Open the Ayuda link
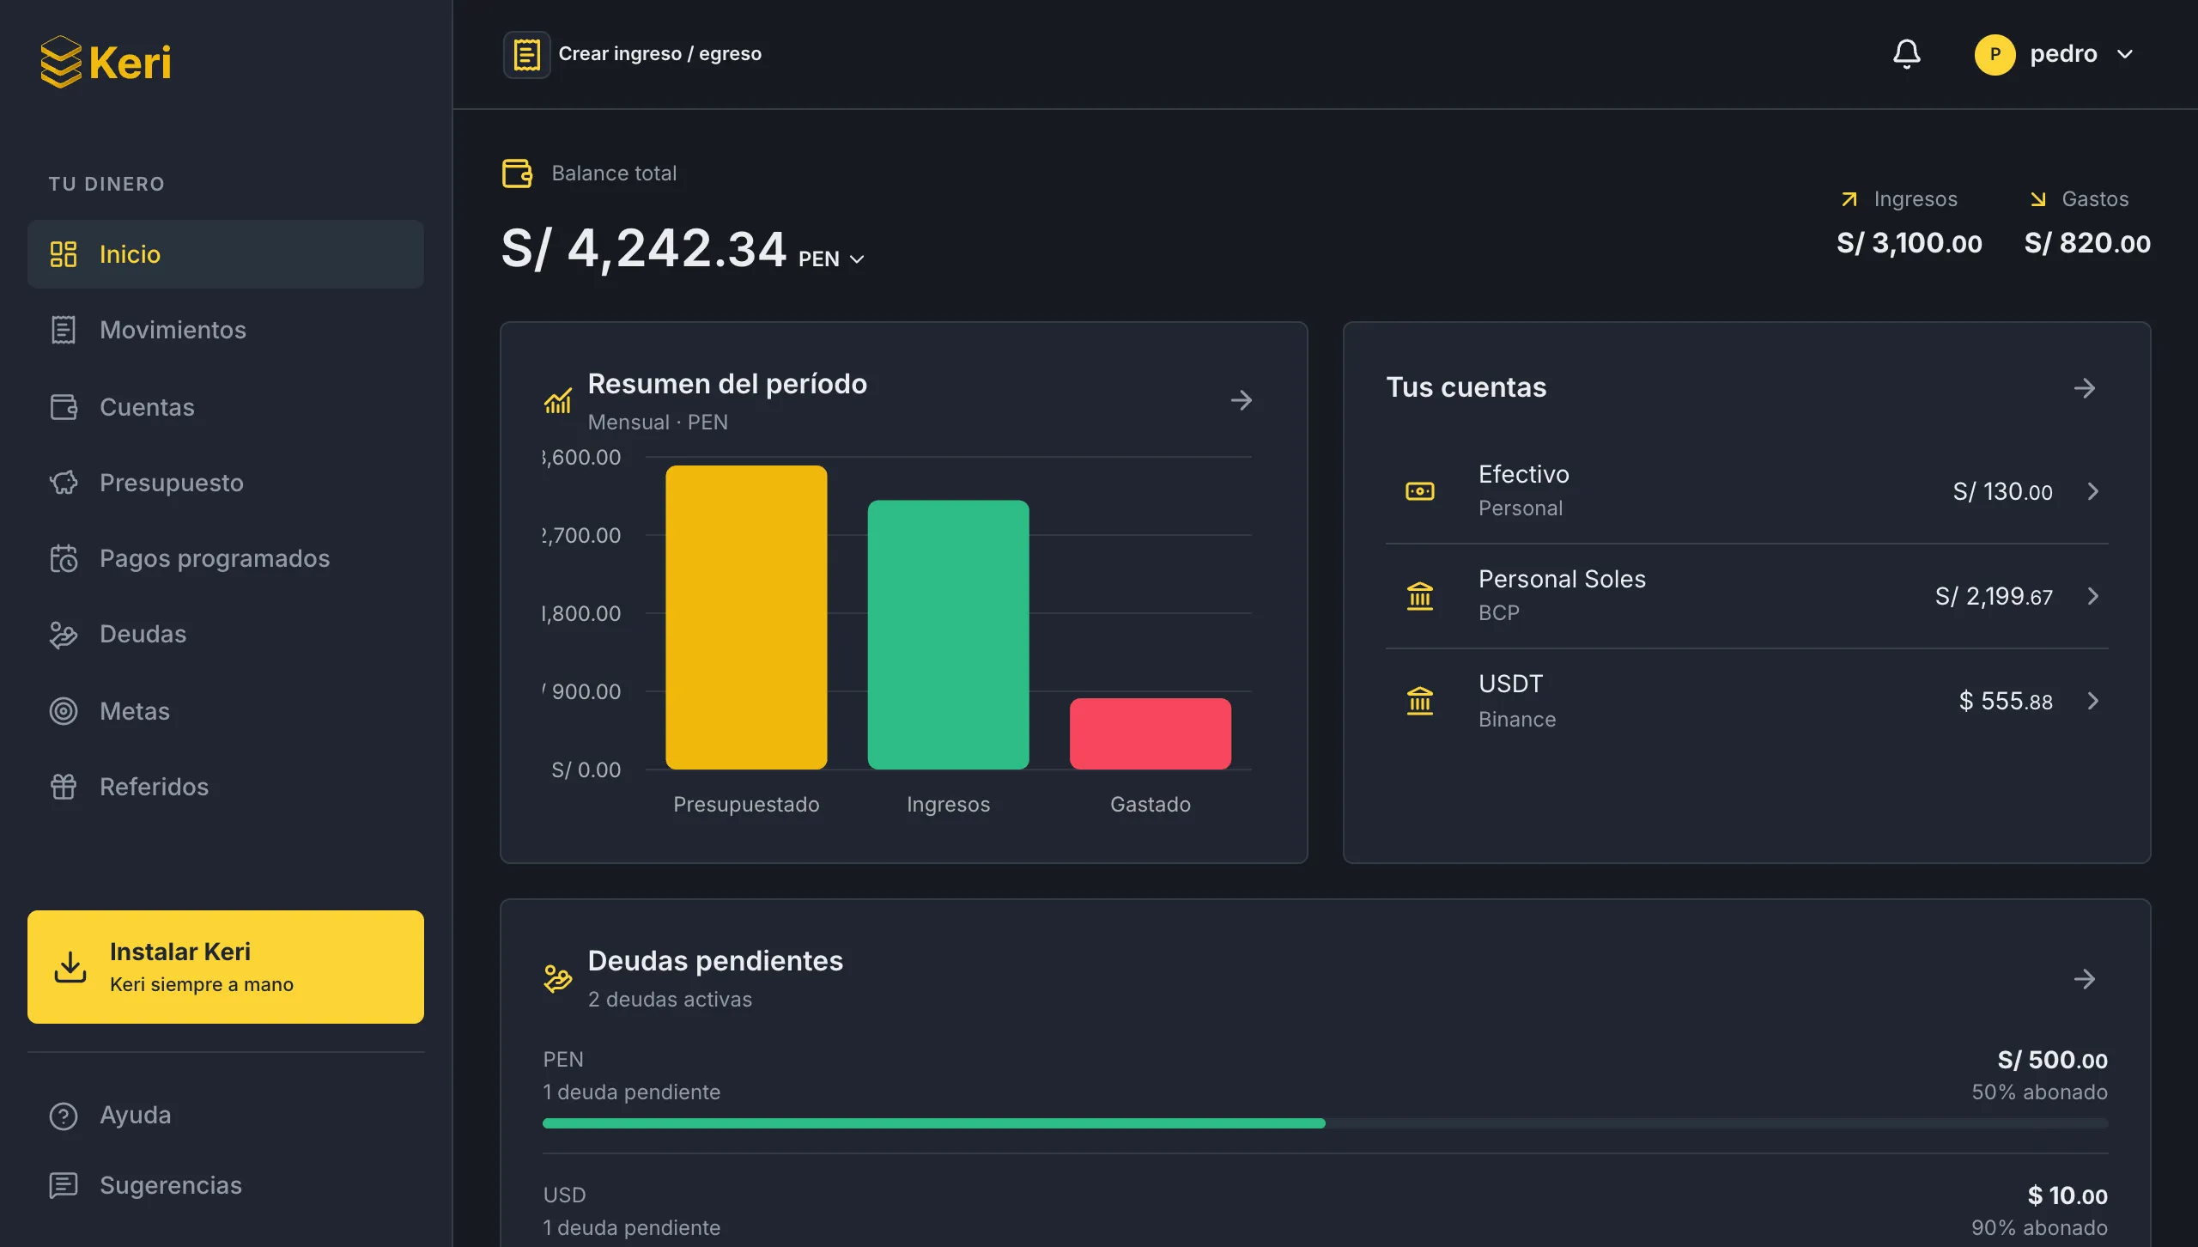This screenshot has width=2198, height=1247. (226, 1116)
